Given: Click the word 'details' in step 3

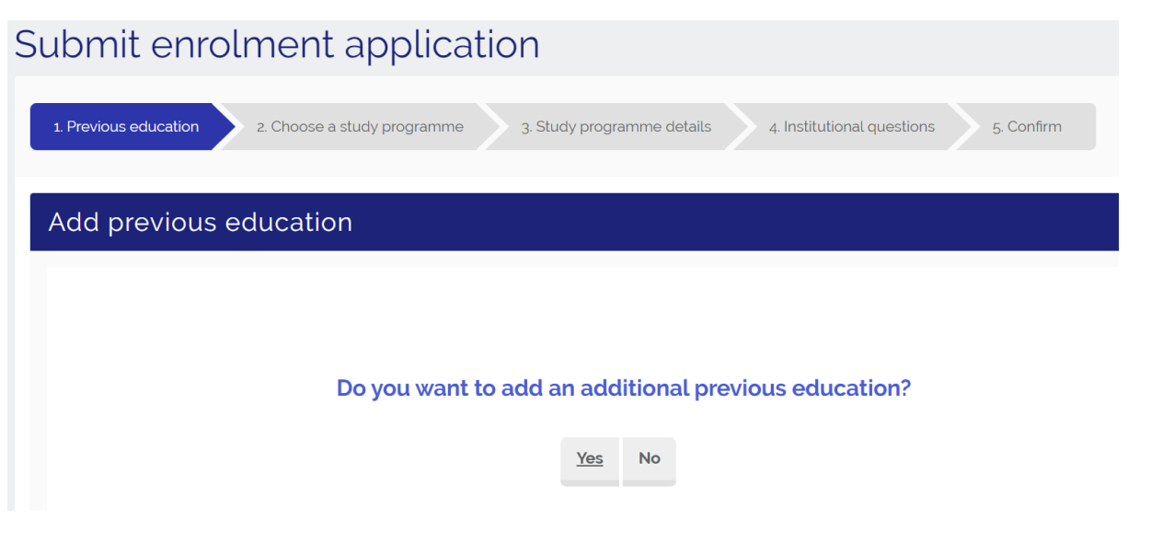Looking at the screenshot, I should 686,127.
